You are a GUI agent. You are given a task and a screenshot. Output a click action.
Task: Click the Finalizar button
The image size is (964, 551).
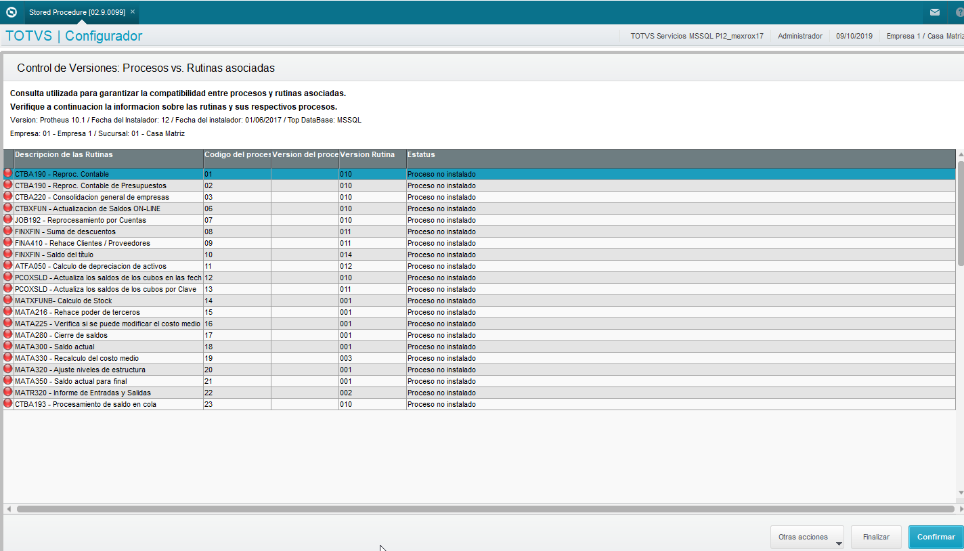click(876, 537)
